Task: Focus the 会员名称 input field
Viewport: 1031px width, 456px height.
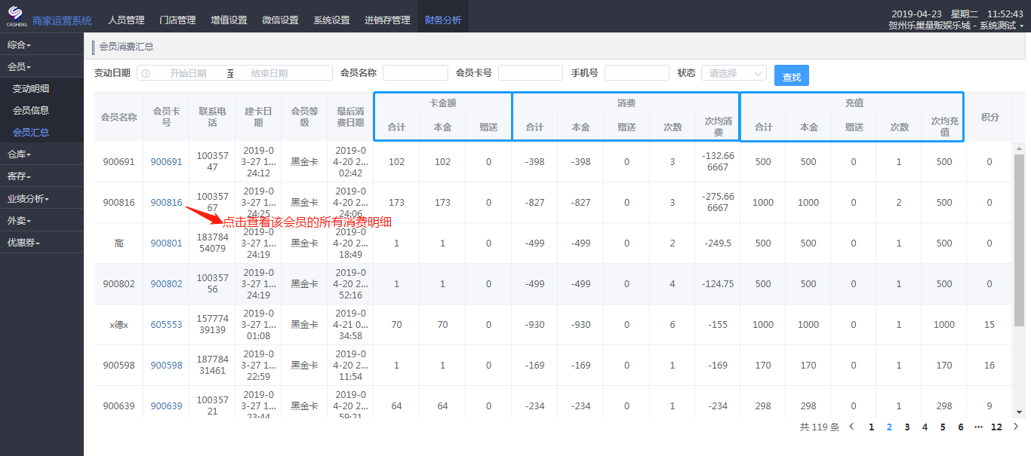Action: (415, 73)
